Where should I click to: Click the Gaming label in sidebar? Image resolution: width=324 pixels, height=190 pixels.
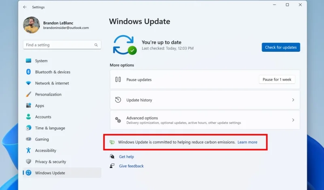pyautogui.click(x=42, y=139)
